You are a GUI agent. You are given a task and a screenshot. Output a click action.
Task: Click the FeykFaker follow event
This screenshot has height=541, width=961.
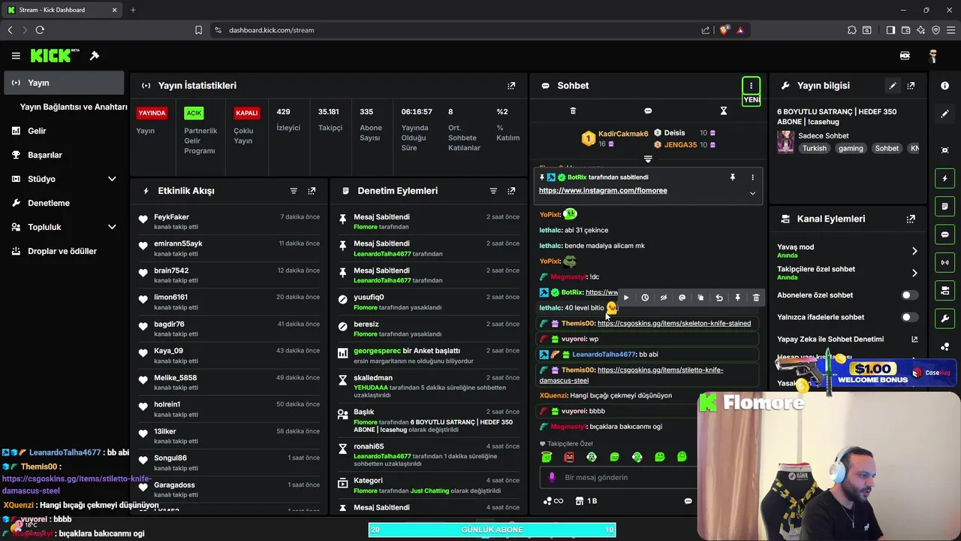[230, 222]
